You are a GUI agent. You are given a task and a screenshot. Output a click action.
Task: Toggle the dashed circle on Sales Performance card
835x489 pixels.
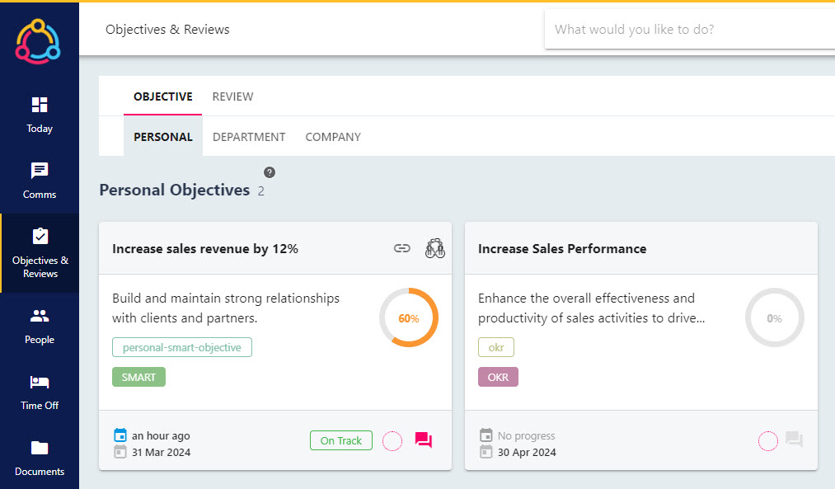click(x=768, y=441)
